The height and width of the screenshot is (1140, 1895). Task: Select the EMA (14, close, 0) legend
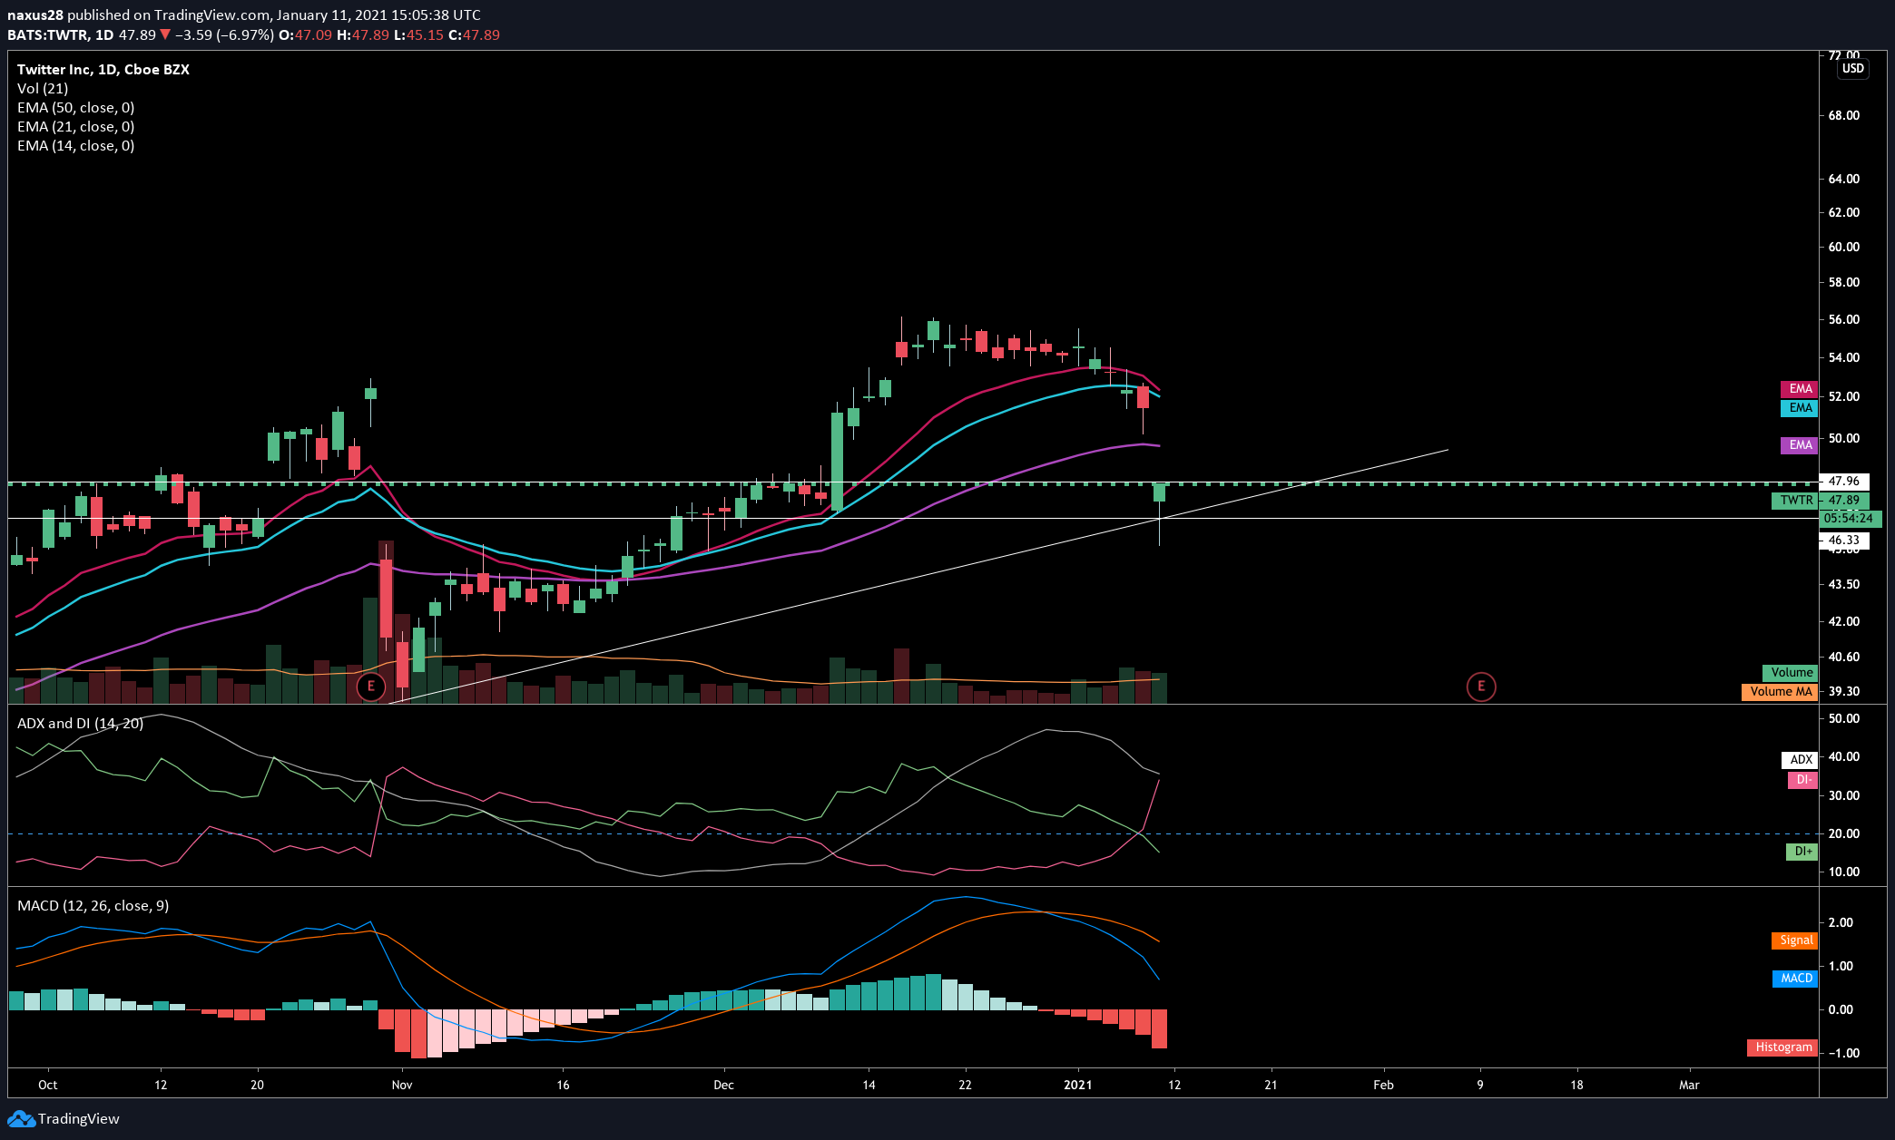point(76,145)
